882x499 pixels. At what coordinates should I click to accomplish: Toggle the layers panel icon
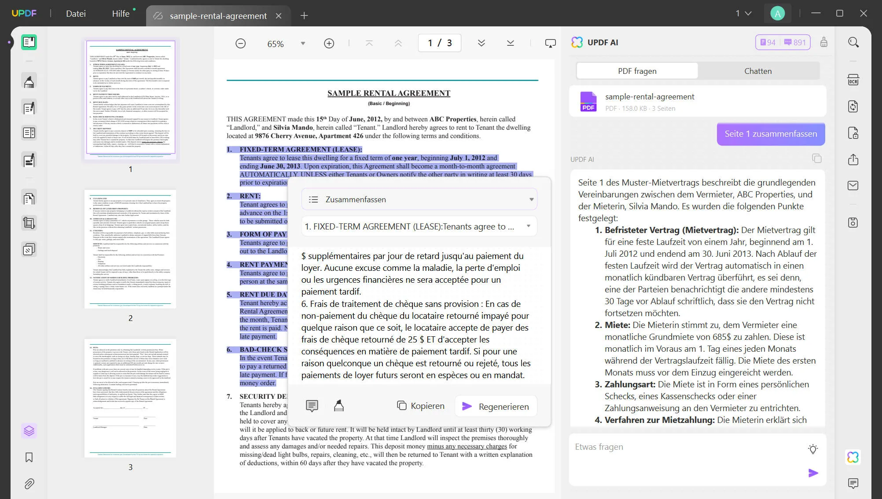(x=29, y=431)
